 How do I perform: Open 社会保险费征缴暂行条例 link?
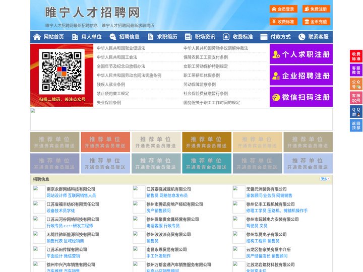[x=206, y=94]
